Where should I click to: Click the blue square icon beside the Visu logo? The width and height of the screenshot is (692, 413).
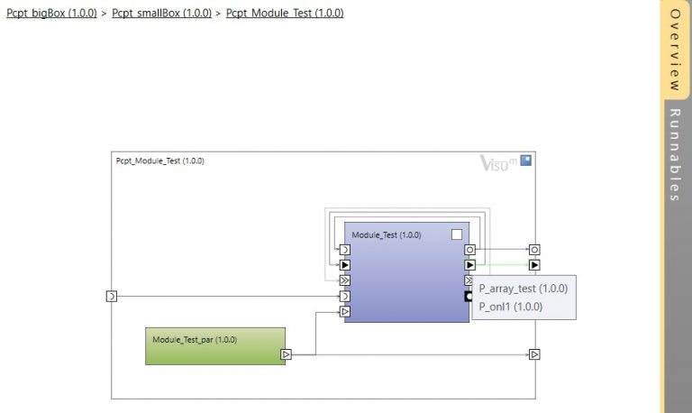tap(525, 161)
